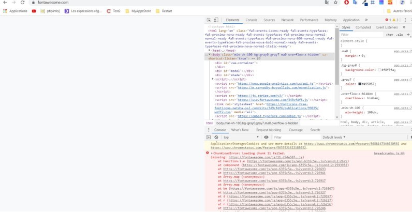
Task: Show the console sidebar icon
Action: click(209, 137)
